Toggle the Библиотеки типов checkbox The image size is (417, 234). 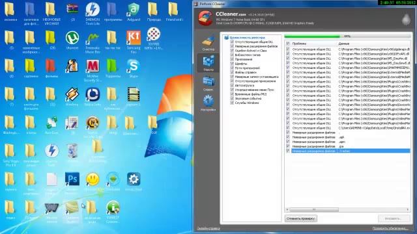pyautogui.click(x=232, y=55)
